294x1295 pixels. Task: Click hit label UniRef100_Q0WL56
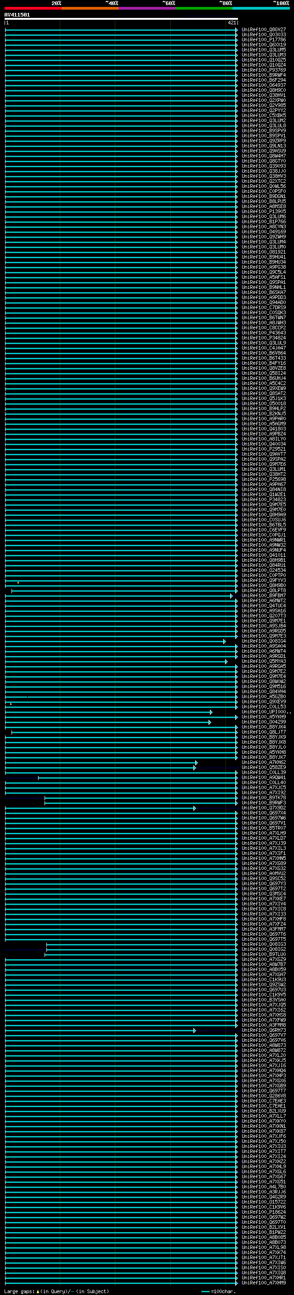coord(264,186)
